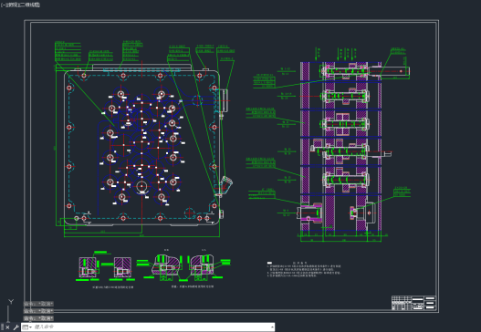Image resolution: width=481 pixels, height=332 pixels.
Task: Expand command history with the up arrow
Action: pos(272,327)
